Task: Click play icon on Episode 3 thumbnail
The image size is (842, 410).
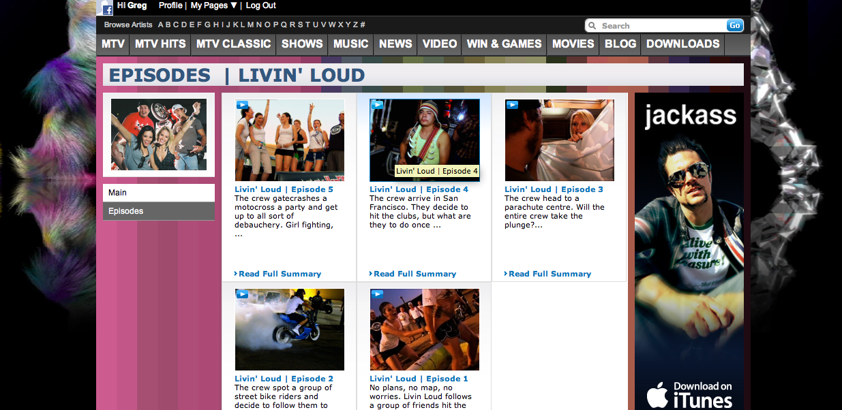Action: click(512, 105)
